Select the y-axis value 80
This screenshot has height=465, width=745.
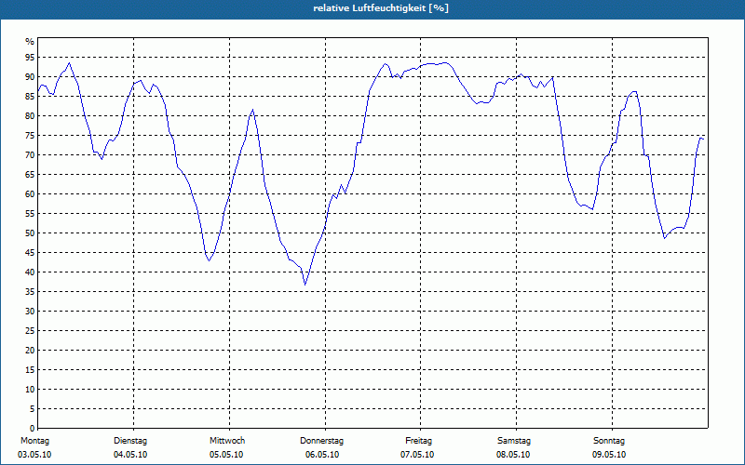pos(30,115)
